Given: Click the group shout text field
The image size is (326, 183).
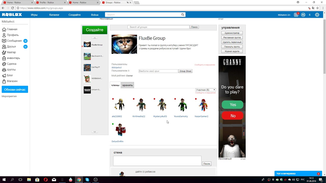Looking at the screenshot, I should coord(158,71).
